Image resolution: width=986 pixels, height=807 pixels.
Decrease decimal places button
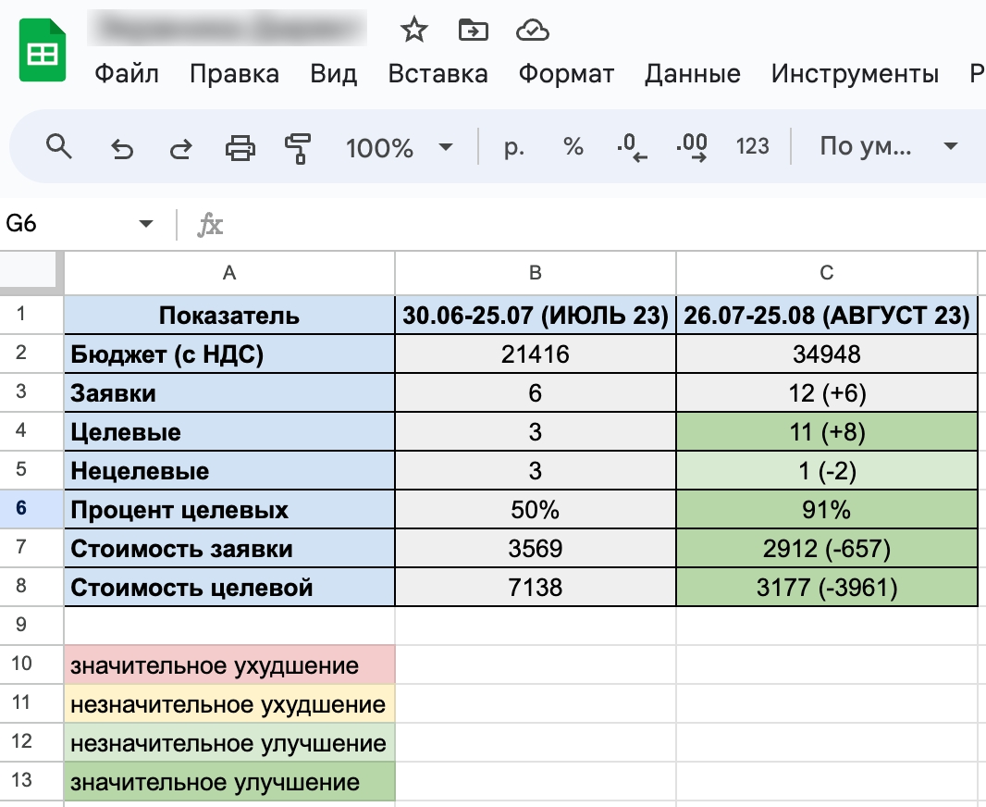click(x=632, y=146)
